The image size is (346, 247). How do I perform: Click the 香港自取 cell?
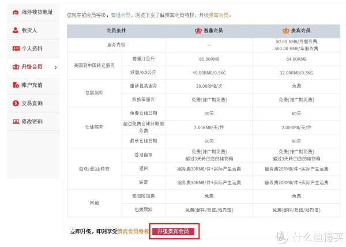point(144,155)
